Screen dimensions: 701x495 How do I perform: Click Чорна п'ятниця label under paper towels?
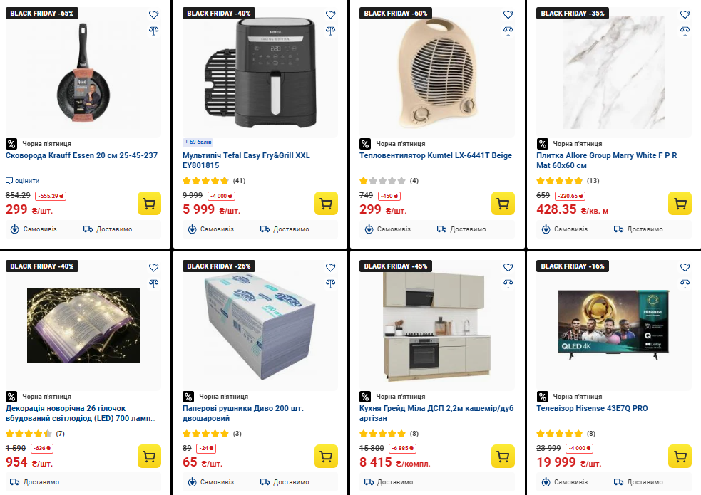click(223, 397)
